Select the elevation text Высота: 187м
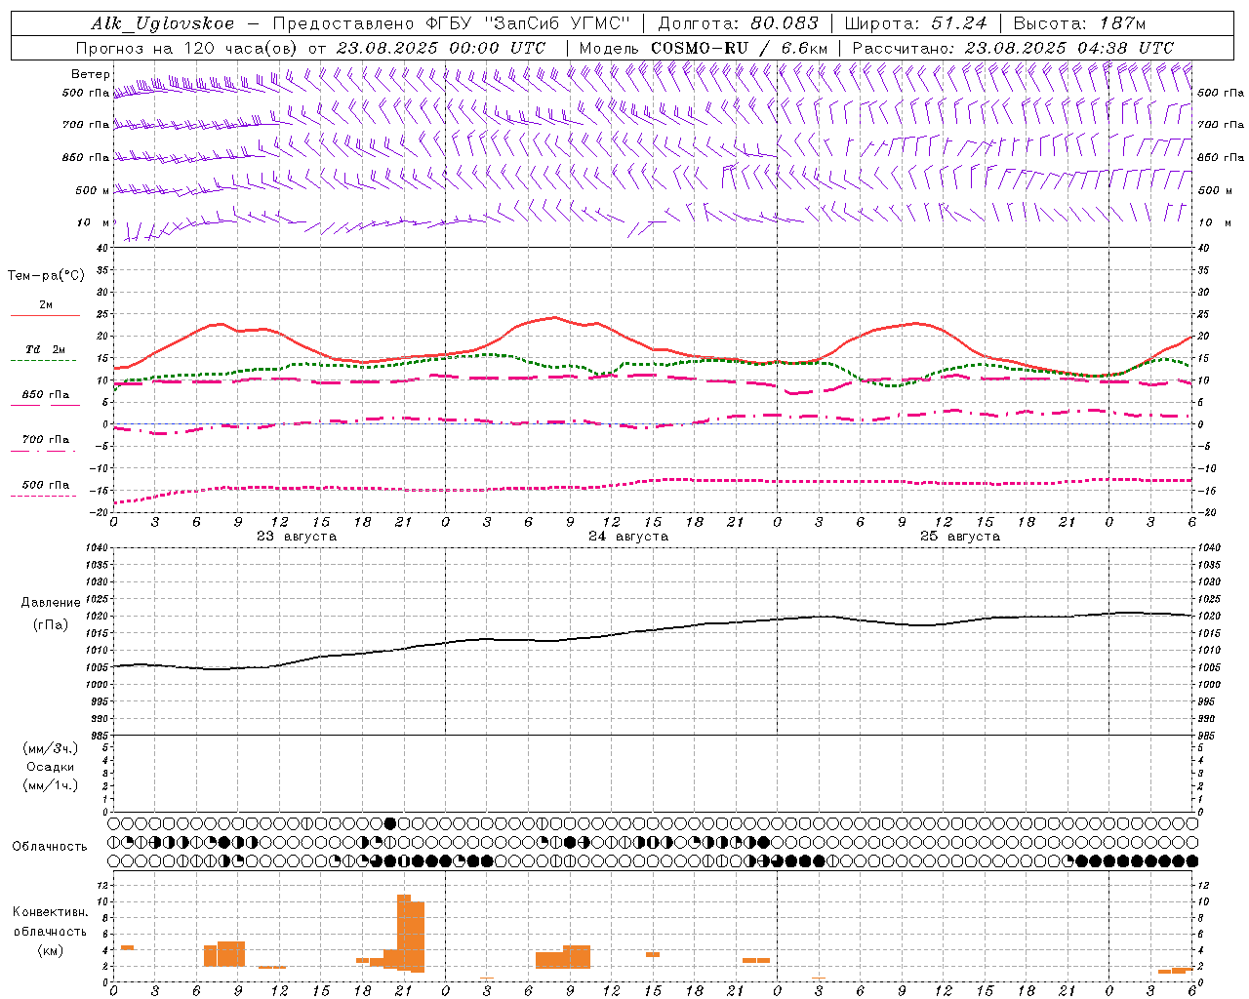Image resolution: width=1249 pixels, height=999 pixels. [x=1079, y=23]
